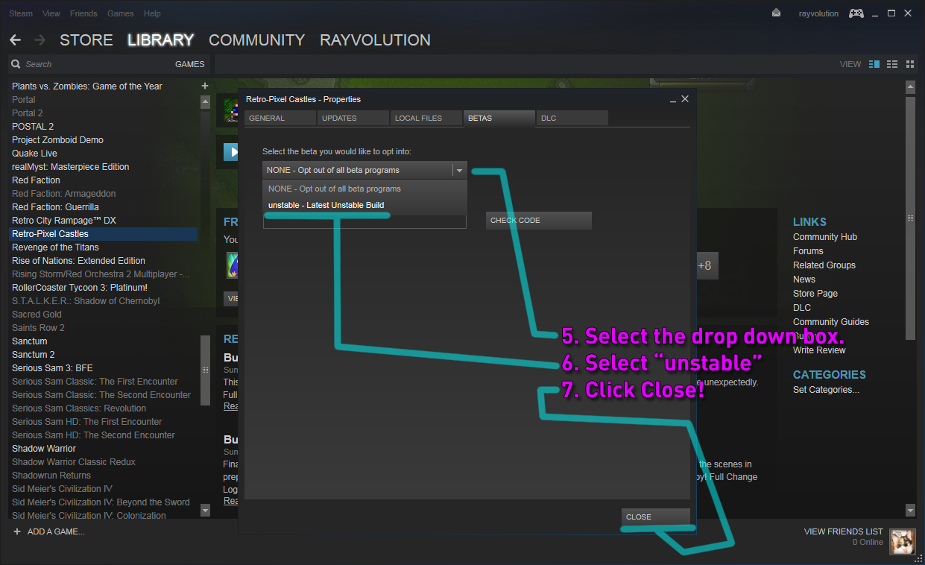Go forward with the right arrow
The height and width of the screenshot is (565, 925).
(40, 40)
